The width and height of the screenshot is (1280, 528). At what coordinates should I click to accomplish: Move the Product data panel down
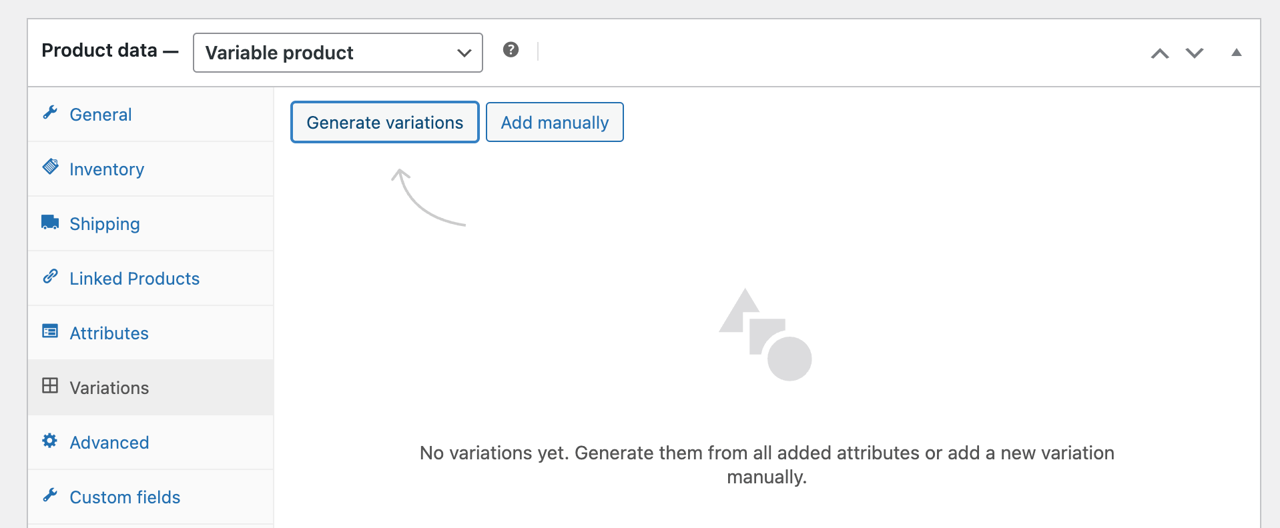click(x=1195, y=53)
